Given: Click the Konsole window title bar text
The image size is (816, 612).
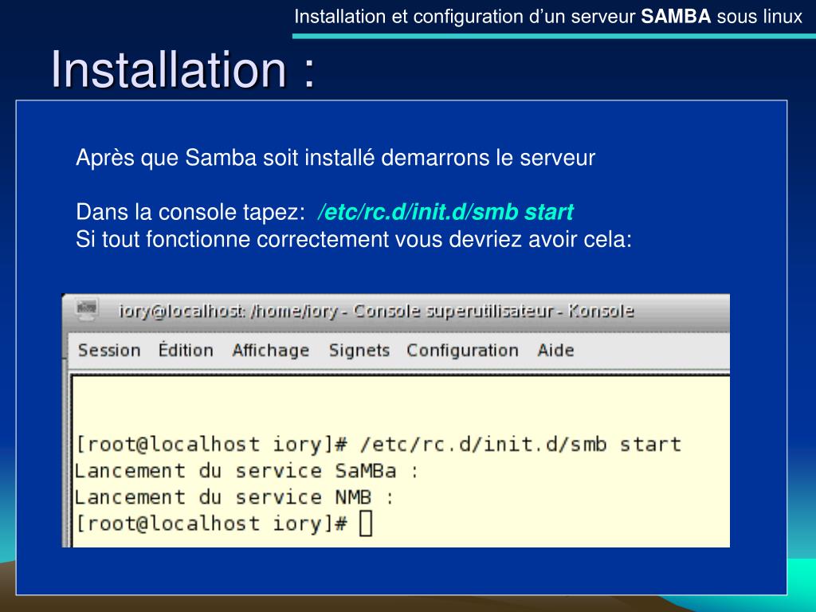Looking at the screenshot, I should (x=376, y=312).
